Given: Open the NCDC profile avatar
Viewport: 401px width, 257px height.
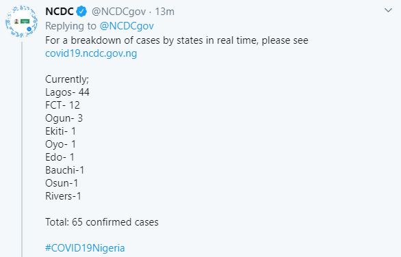Looking at the screenshot, I should [x=21, y=21].
